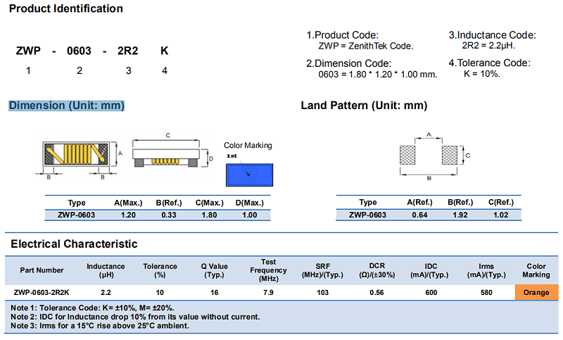Click the top-view inductor coil drawing
The image size is (563, 340).
pyautogui.click(x=76, y=154)
